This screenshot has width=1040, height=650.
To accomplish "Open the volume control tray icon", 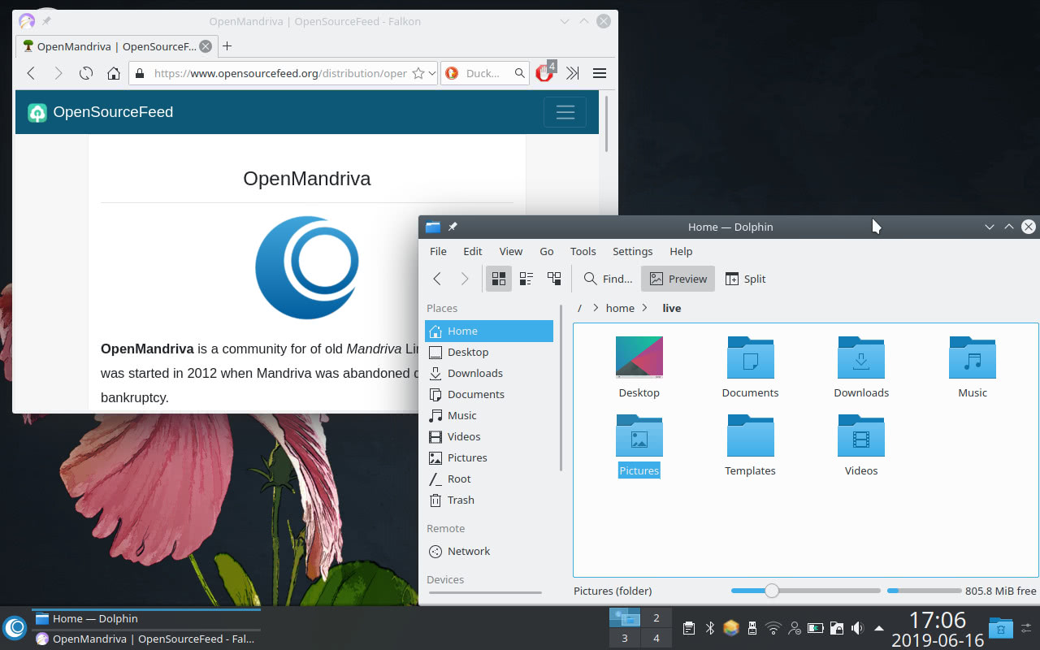I will 857,628.
